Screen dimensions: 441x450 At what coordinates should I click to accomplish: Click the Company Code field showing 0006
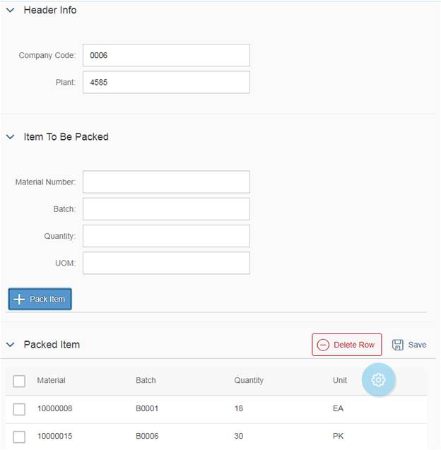(x=166, y=55)
